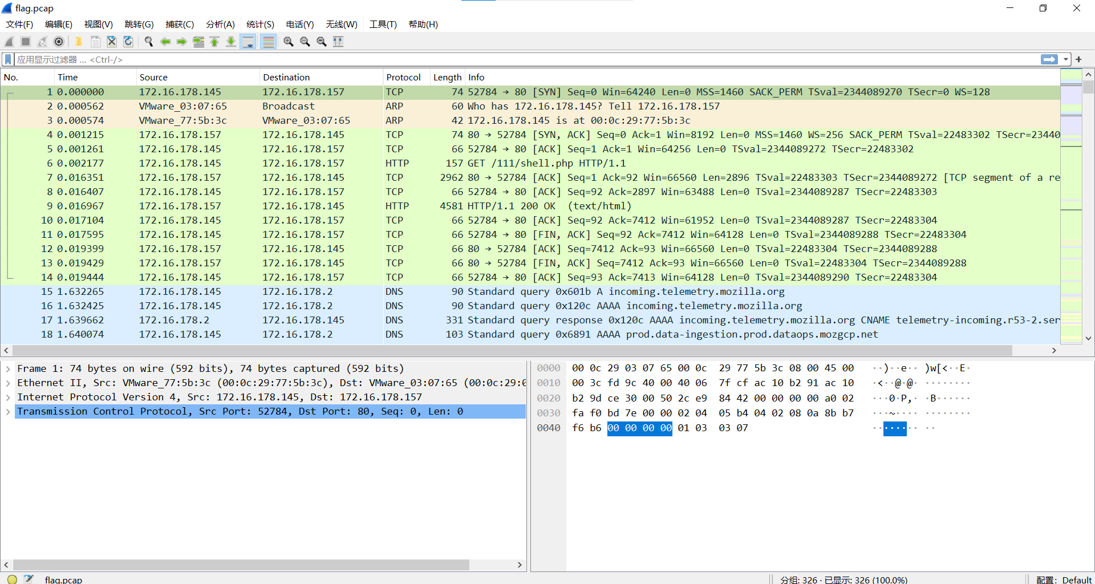The width and height of the screenshot is (1095, 584).
Task: Open the 视图(V) menu
Action: [99, 25]
